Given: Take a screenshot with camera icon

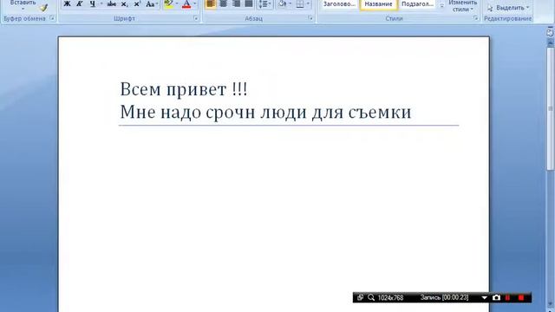Looking at the screenshot, I should click(496, 298).
